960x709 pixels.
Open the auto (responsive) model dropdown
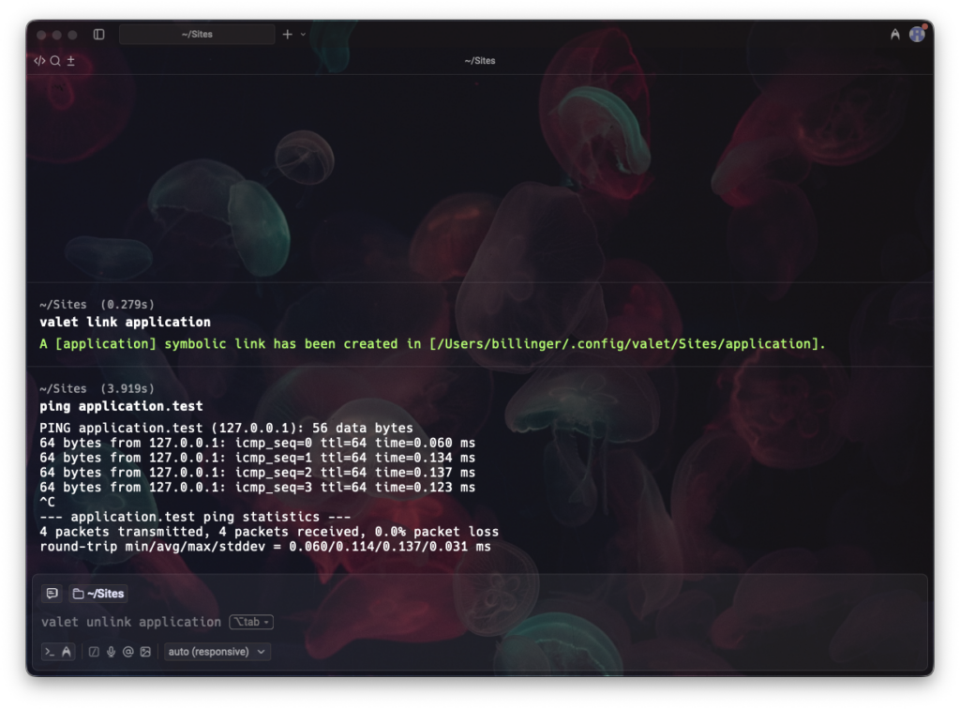point(217,652)
